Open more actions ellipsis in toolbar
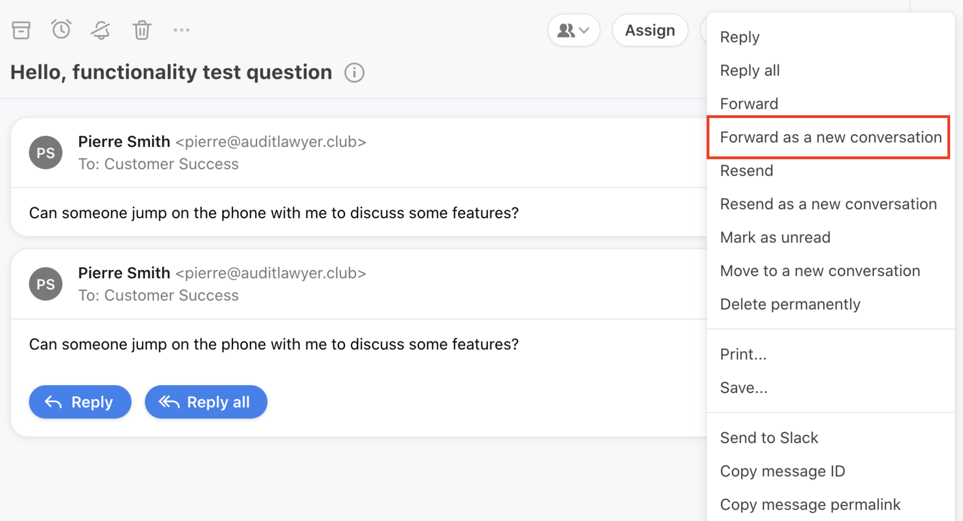Image resolution: width=963 pixels, height=521 pixels. point(181,30)
